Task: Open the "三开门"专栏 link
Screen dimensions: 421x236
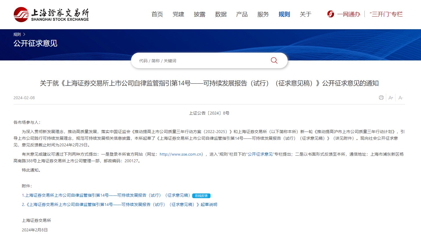Action: pyautogui.click(x=386, y=14)
